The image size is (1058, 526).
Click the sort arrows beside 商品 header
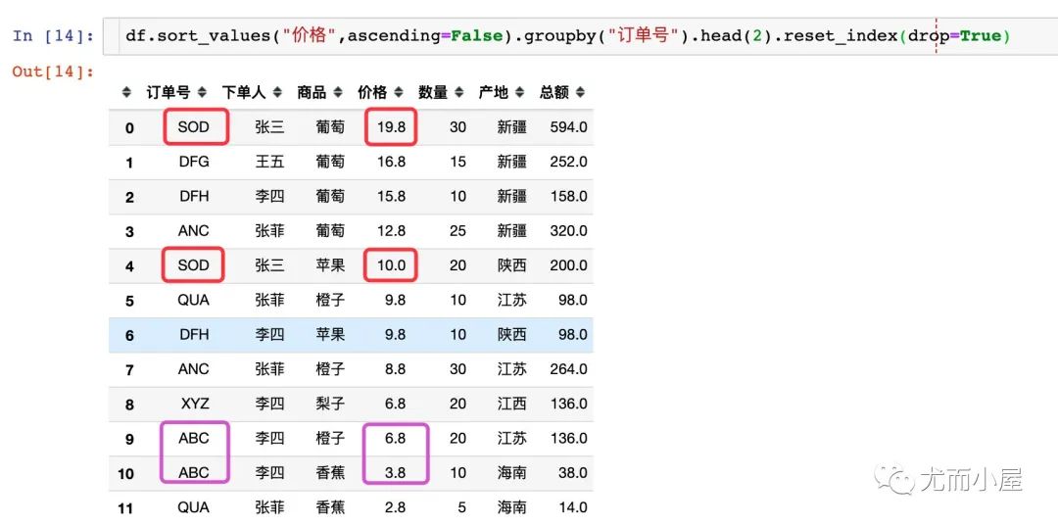337,93
